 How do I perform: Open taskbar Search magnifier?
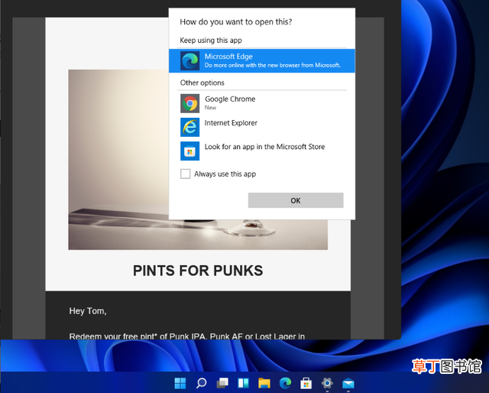[201, 383]
